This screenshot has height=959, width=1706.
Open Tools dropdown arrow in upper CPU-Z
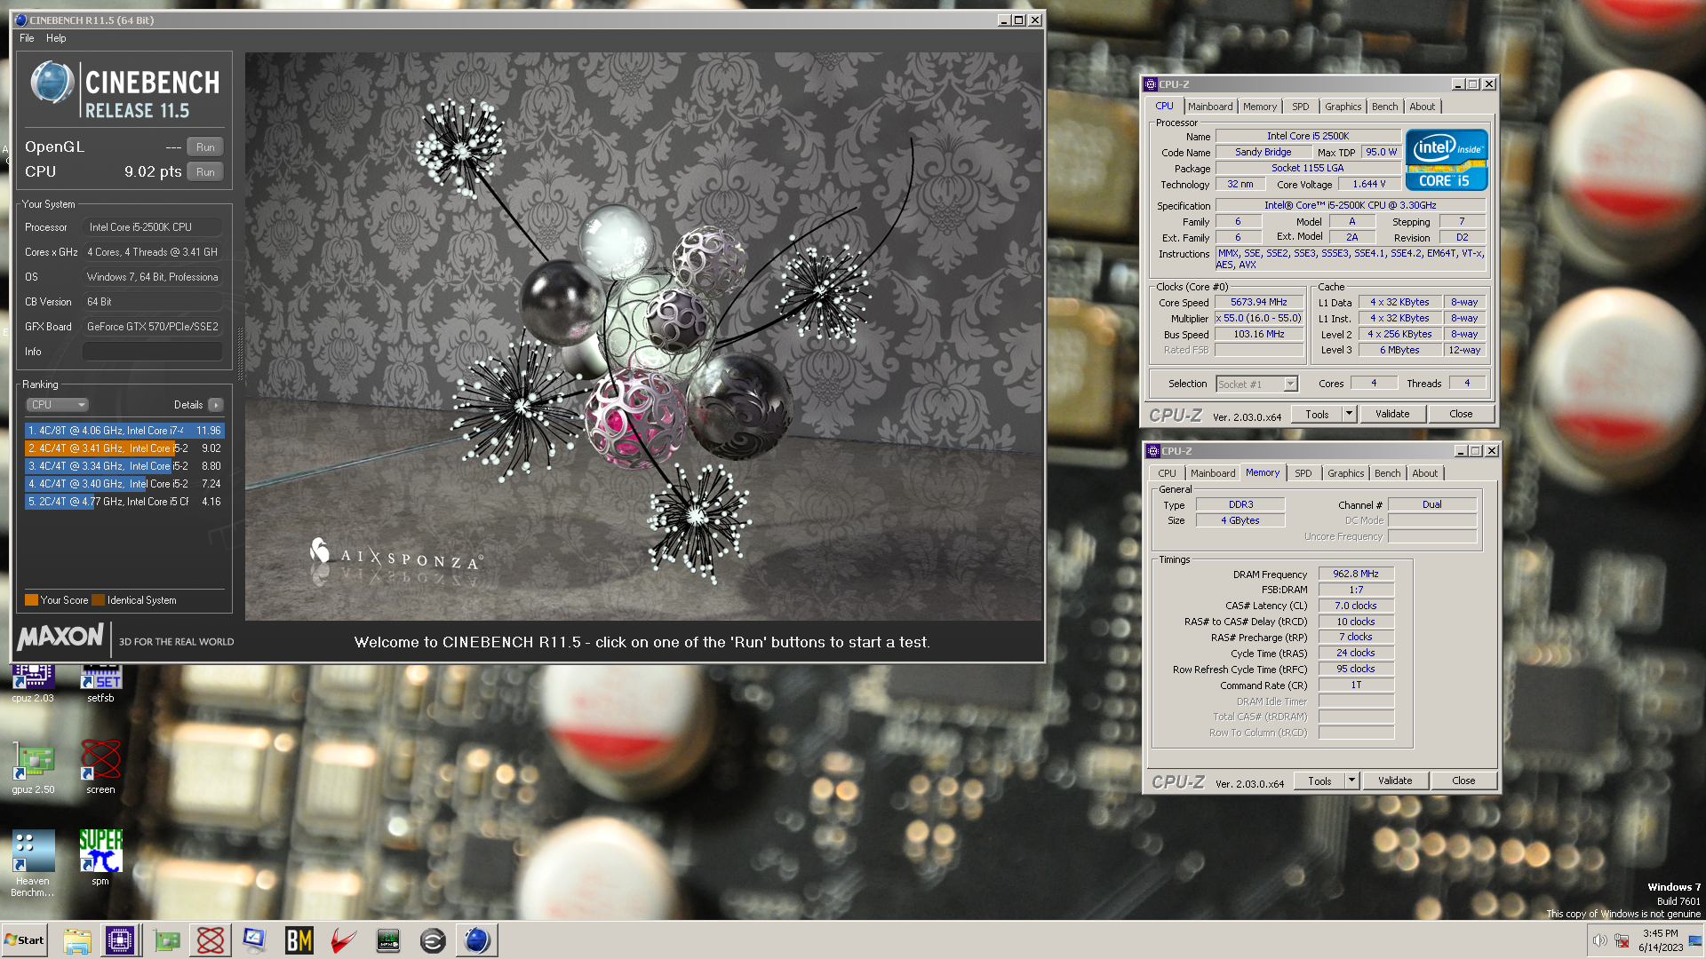(x=1348, y=414)
